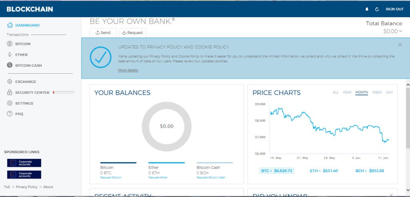Click the vertical scrollbar thumb
Screen dimensions: 410x197
[x=408, y=118]
